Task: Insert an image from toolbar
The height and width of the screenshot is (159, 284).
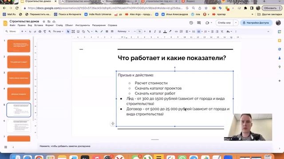Action: tap(78, 31)
